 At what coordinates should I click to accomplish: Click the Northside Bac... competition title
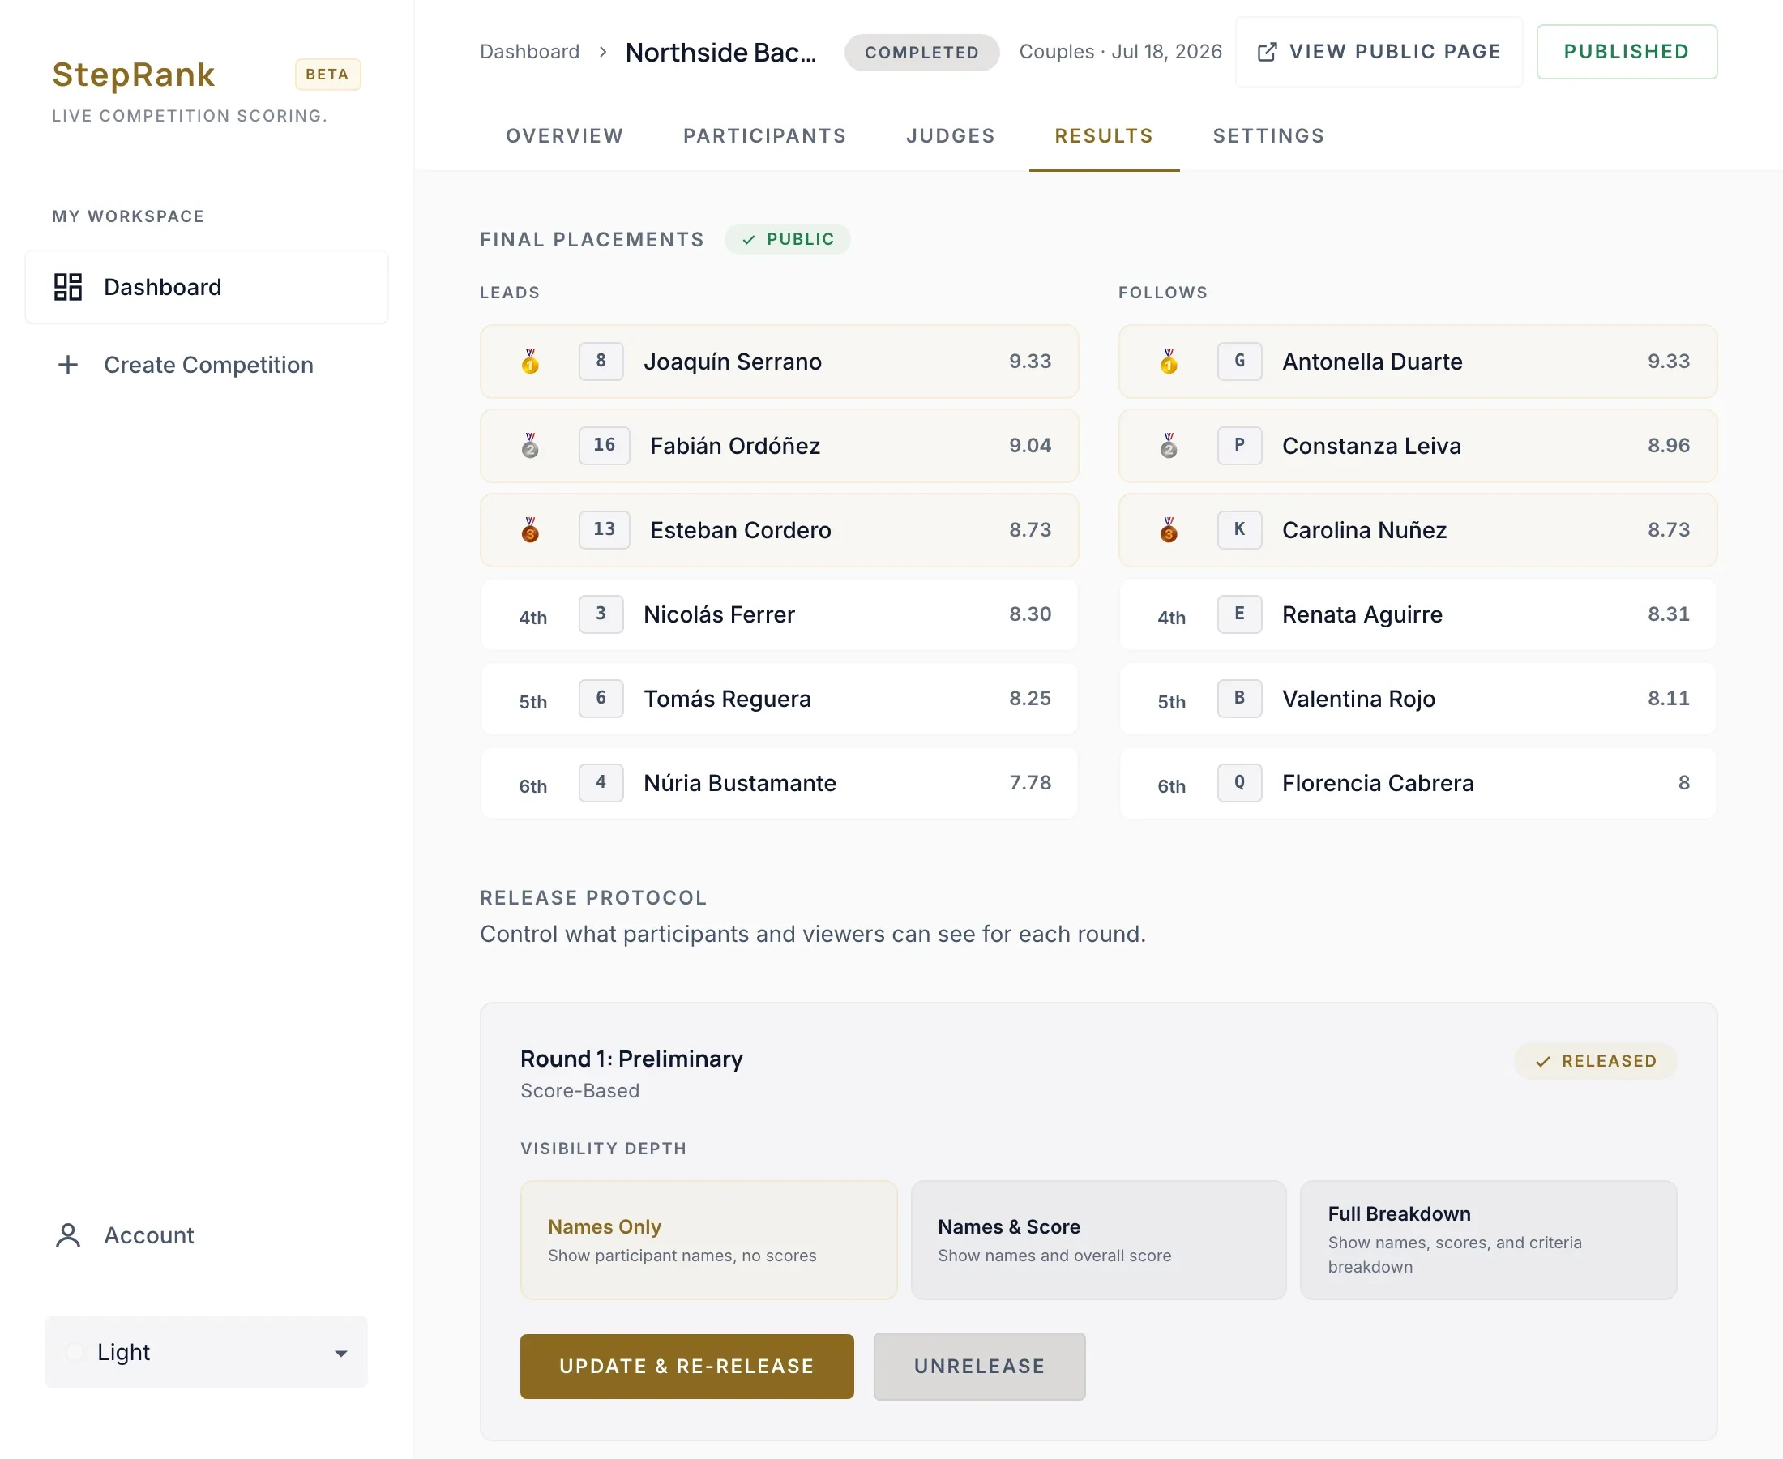click(720, 52)
